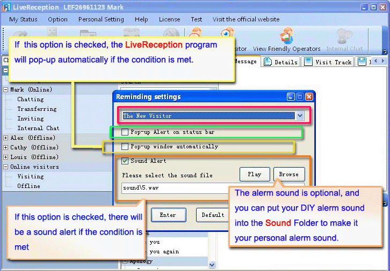390x271 pixels.
Task: Check Pop-up window automatically option
Action: tap(125, 147)
